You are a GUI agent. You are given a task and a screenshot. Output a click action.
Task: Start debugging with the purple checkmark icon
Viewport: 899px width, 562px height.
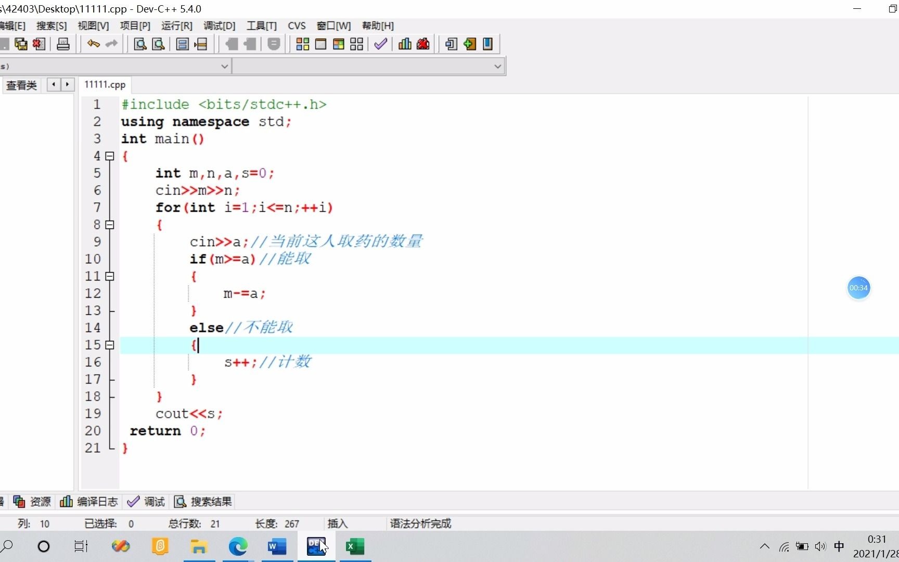(x=380, y=44)
